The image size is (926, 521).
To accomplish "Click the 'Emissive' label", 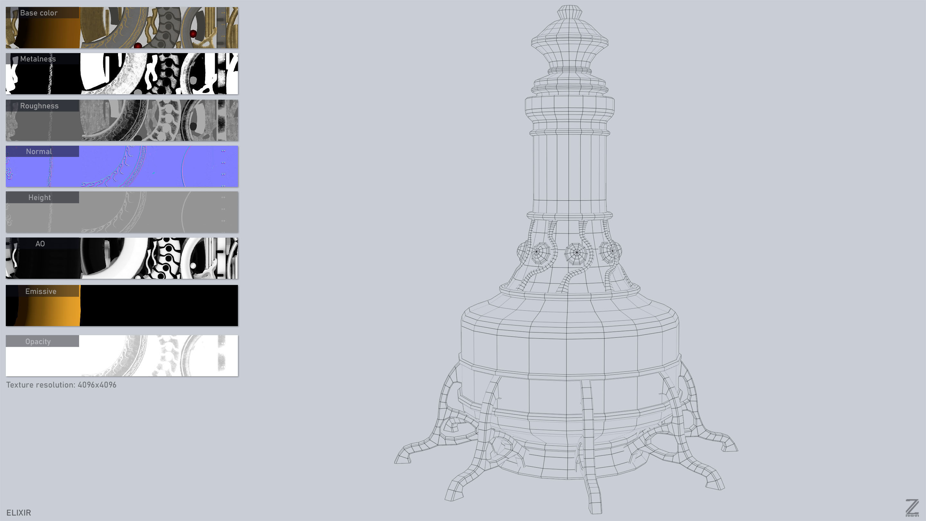I will point(41,291).
